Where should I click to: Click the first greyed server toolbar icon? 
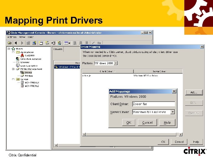click(75, 43)
